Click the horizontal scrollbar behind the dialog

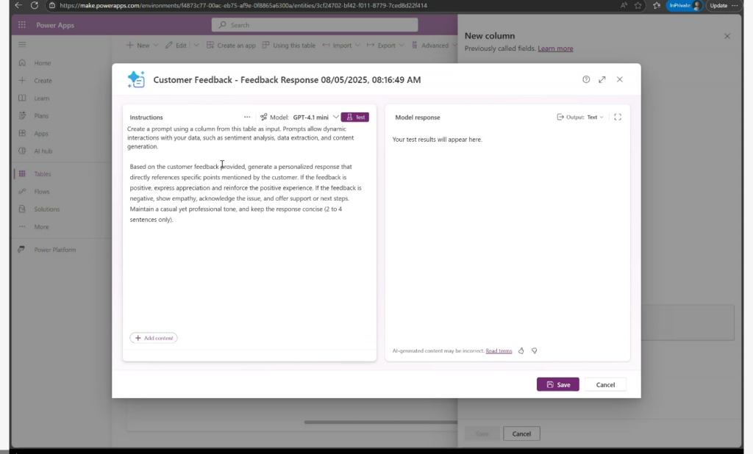pos(381,422)
